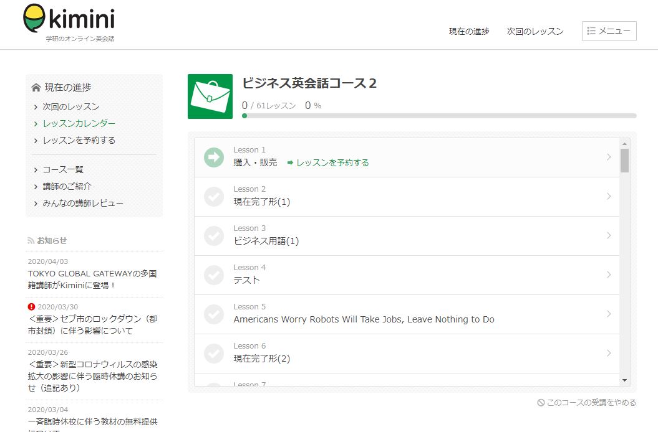The image size is (658, 432).
Task: Expand Lesson 1 using its right chevron
Action: pyautogui.click(x=609, y=157)
